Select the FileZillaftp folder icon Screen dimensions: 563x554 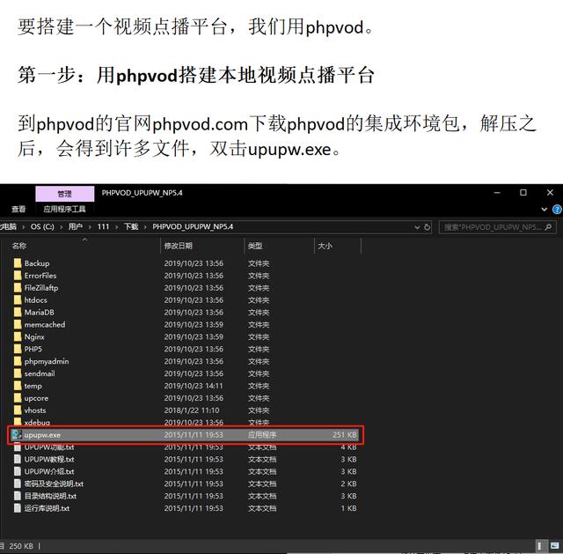point(18,288)
